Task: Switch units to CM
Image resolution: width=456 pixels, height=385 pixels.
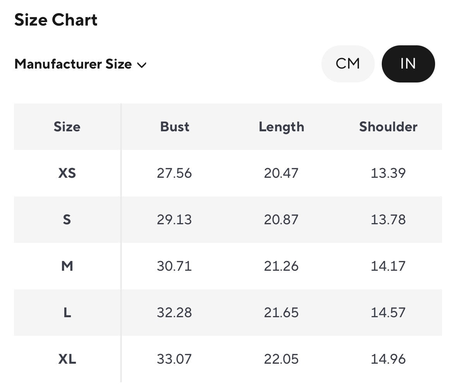Action: [348, 64]
